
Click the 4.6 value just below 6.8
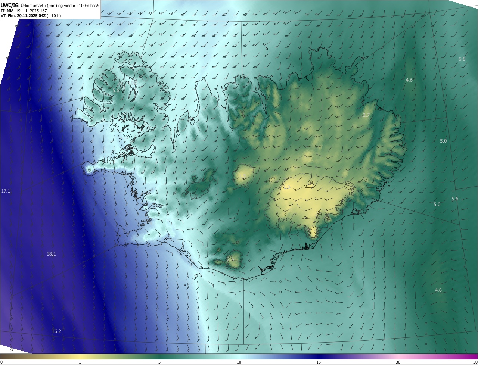pyautogui.click(x=409, y=80)
